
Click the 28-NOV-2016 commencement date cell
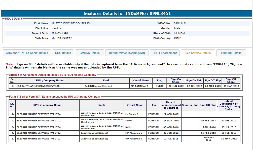[x=171, y=121]
